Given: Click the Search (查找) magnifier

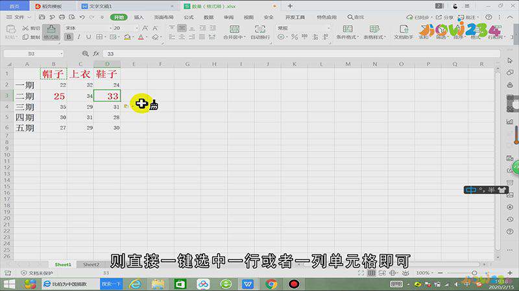Looking at the screenshot, I should tap(350, 17).
